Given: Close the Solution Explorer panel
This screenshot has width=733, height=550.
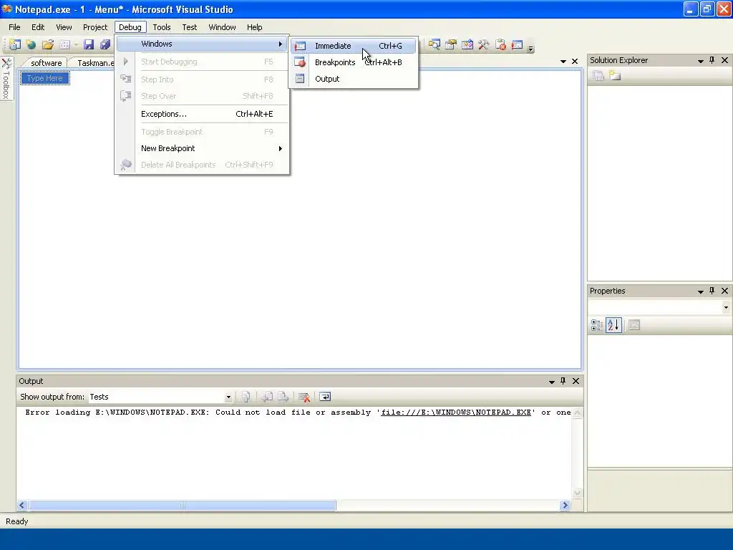Looking at the screenshot, I should coord(724,60).
